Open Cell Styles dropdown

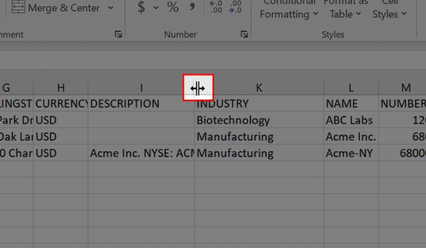pyautogui.click(x=389, y=11)
